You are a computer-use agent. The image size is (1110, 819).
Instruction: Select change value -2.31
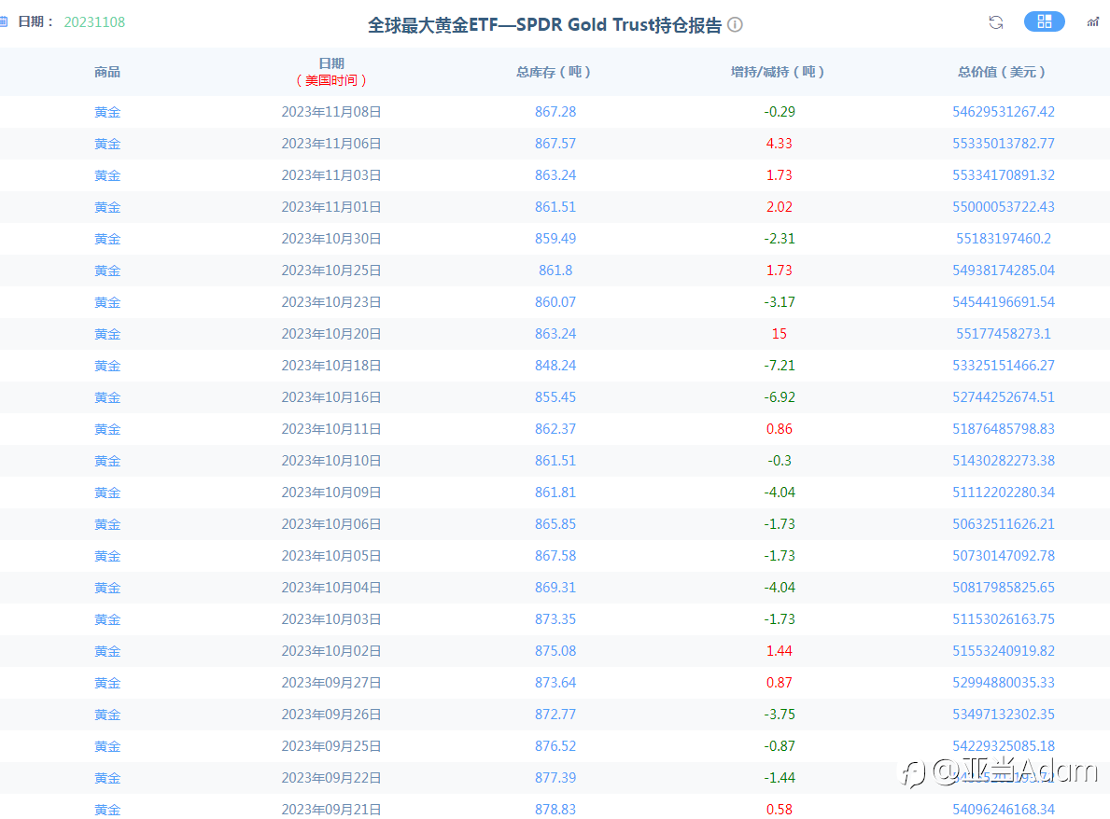coord(779,239)
